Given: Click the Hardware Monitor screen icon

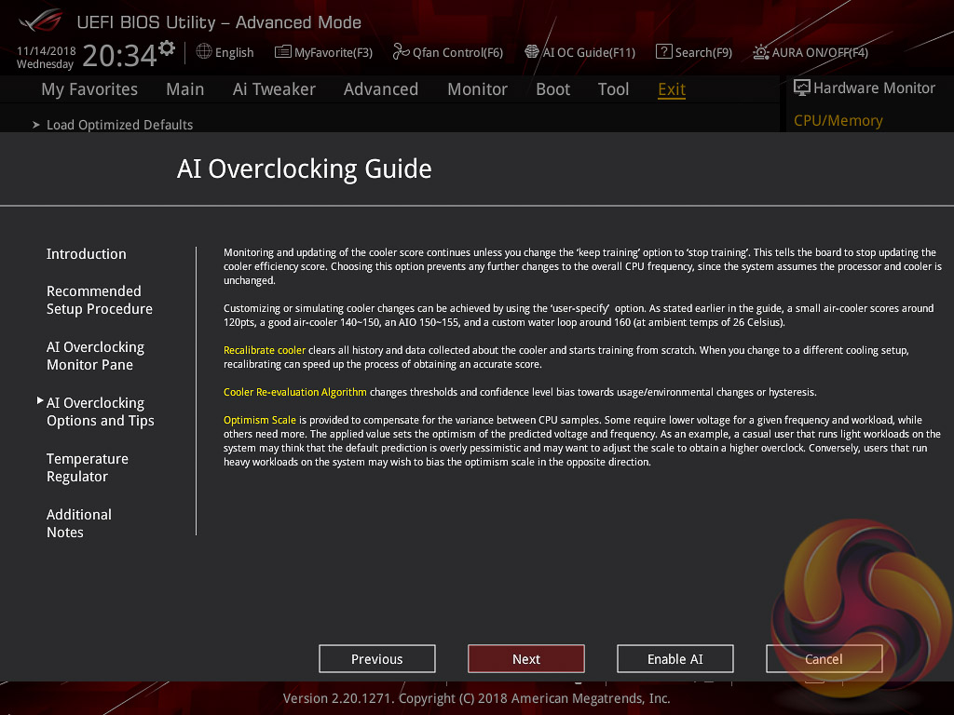Looking at the screenshot, I should pyautogui.click(x=802, y=88).
